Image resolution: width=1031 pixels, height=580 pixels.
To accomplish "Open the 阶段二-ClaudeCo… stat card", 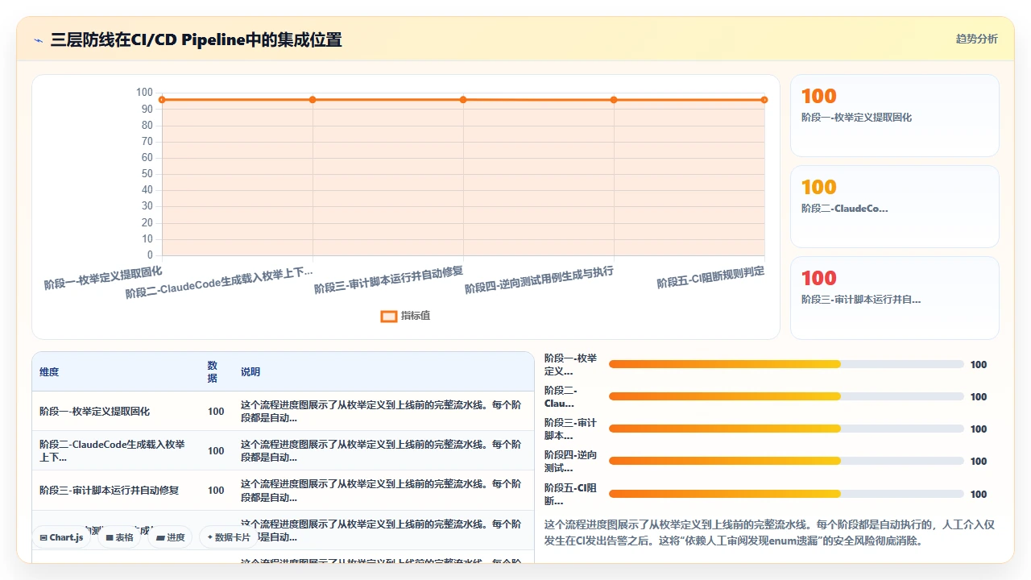I will (895, 206).
